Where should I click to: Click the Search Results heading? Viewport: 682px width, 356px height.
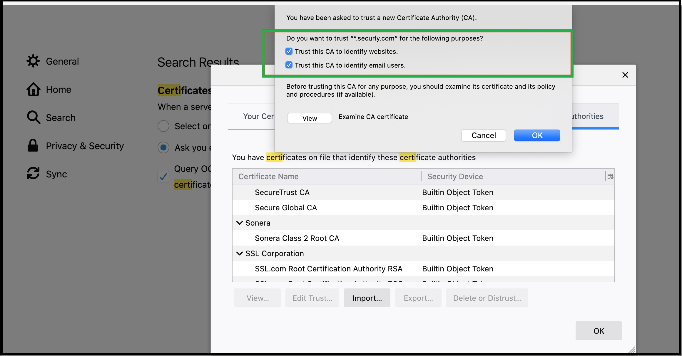pyautogui.click(x=198, y=62)
